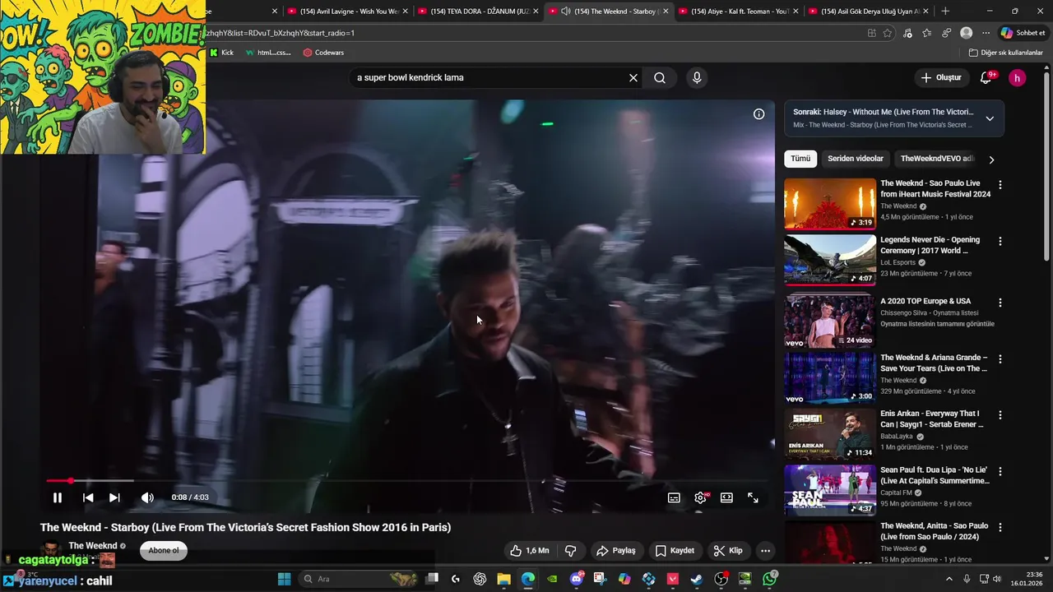Viewport: 1053px width, 592px height.
Task: Focus the YouTube search field
Action: point(489,77)
